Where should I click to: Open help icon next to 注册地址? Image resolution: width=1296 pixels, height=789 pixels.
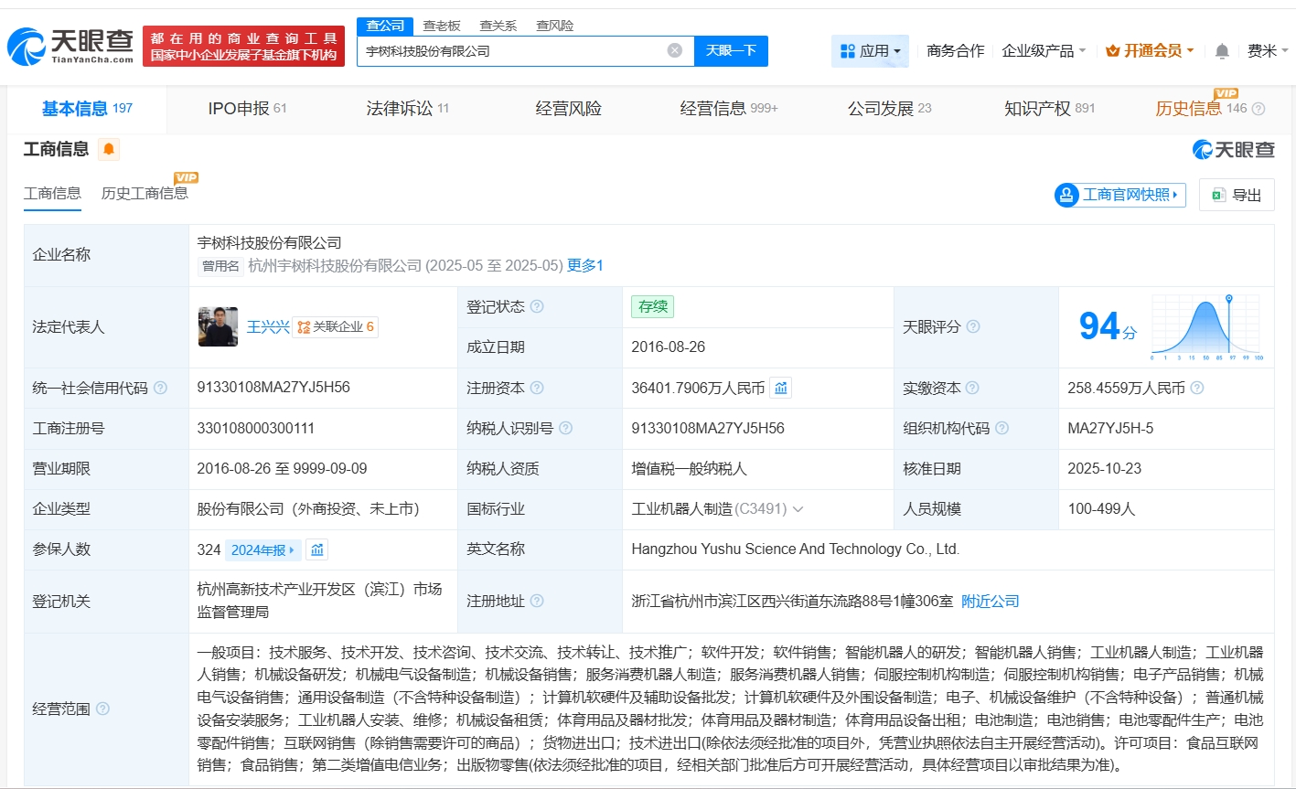point(537,601)
